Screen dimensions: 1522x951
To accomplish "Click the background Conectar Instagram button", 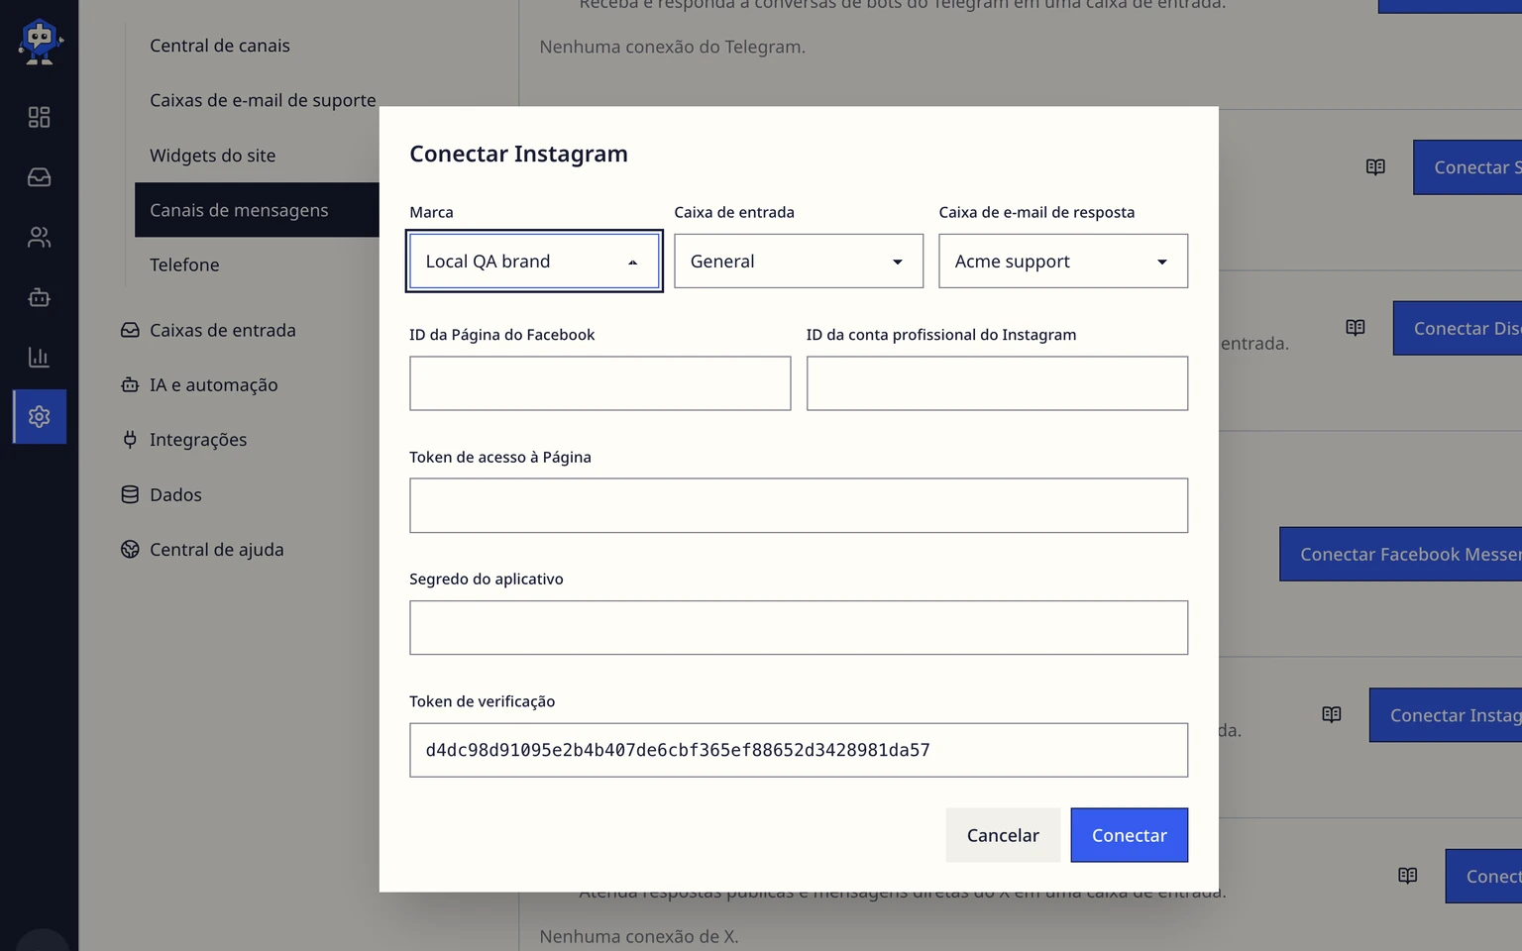I will [1446, 715].
